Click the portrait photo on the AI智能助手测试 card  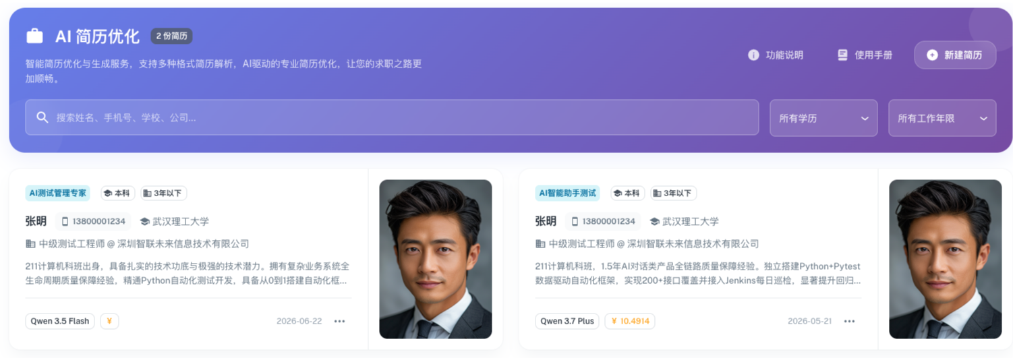point(946,259)
